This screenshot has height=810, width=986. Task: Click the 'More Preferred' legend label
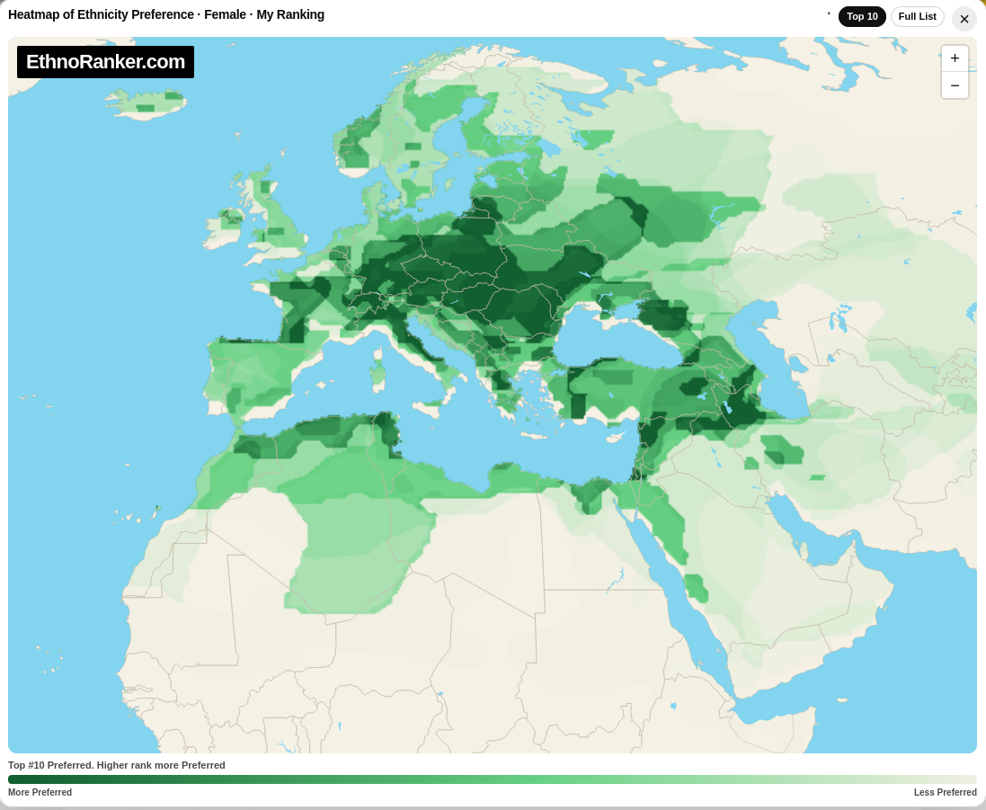coord(40,792)
